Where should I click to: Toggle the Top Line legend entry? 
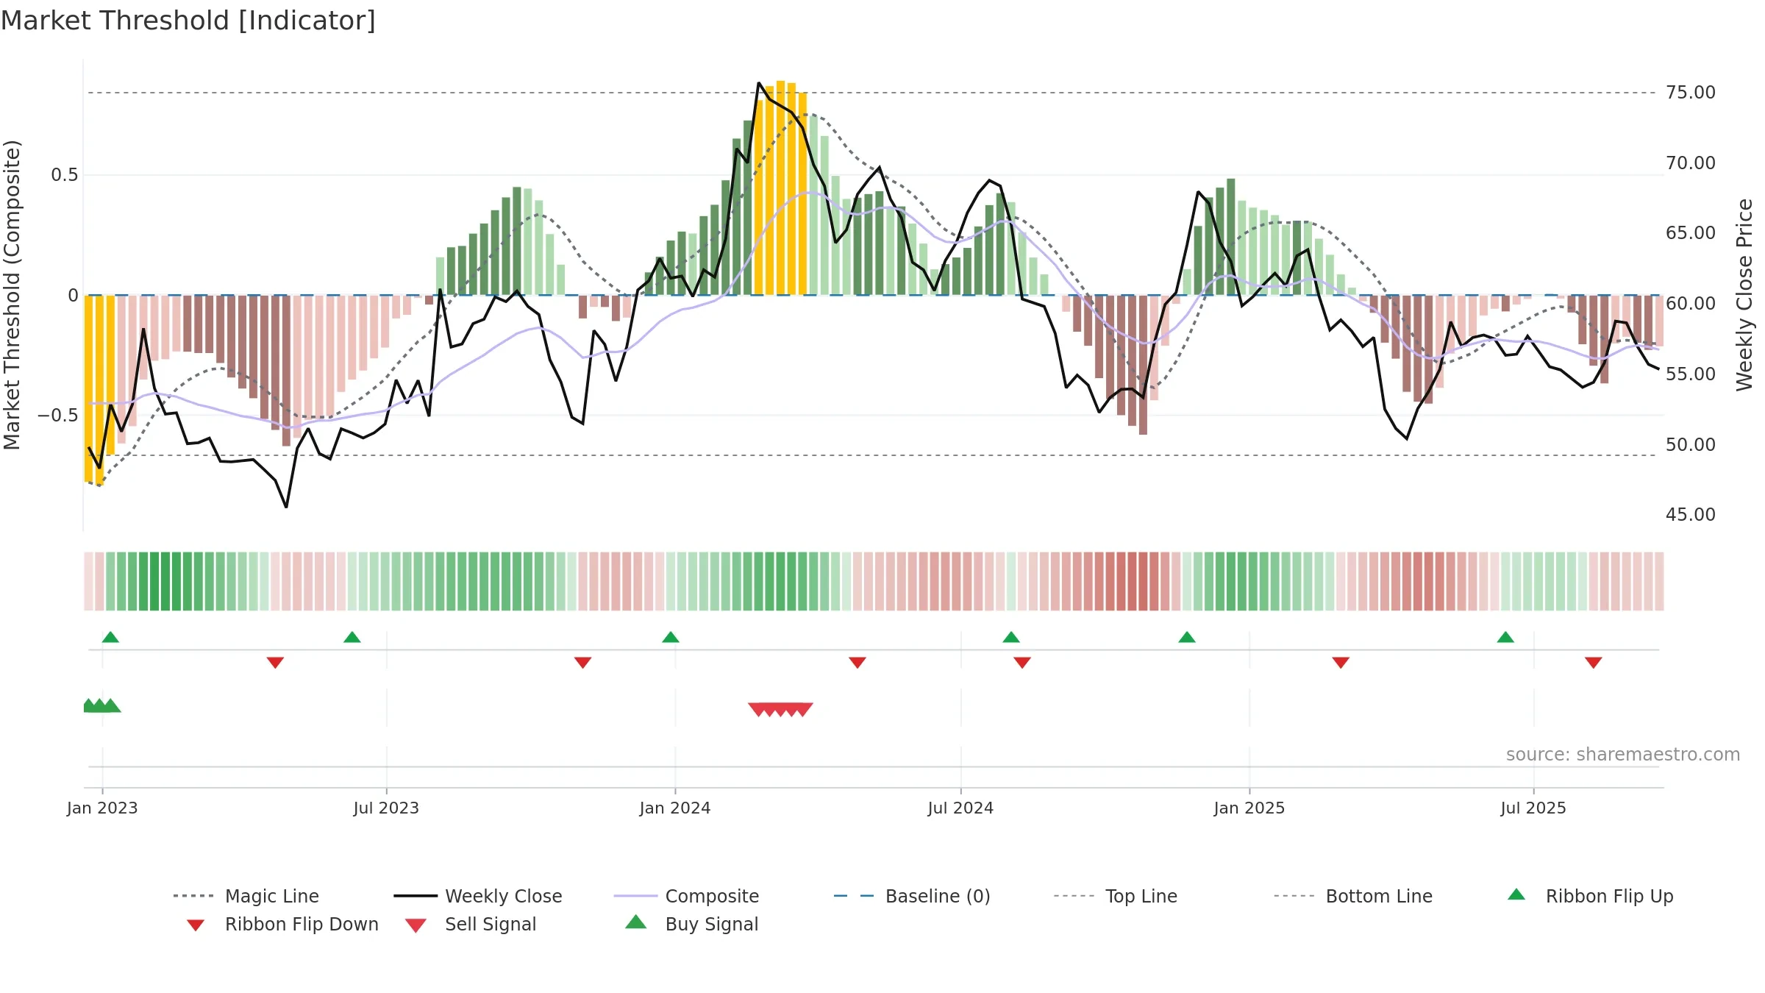tap(1115, 896)
